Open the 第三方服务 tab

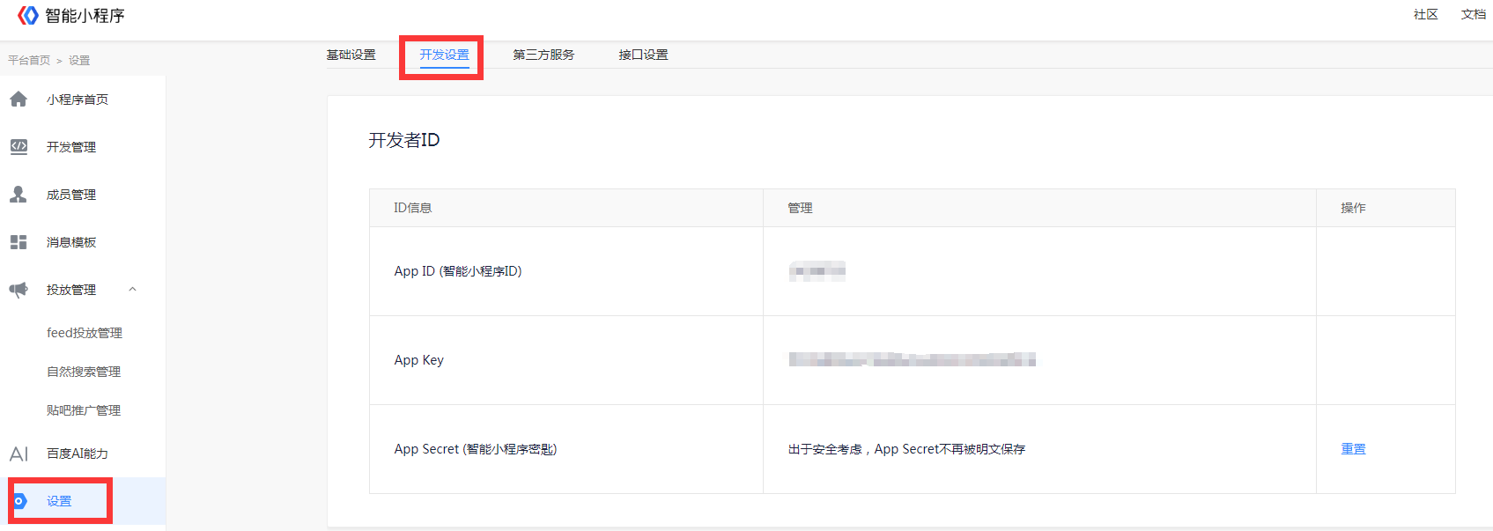pyautogui.click(x=543, y=55)
